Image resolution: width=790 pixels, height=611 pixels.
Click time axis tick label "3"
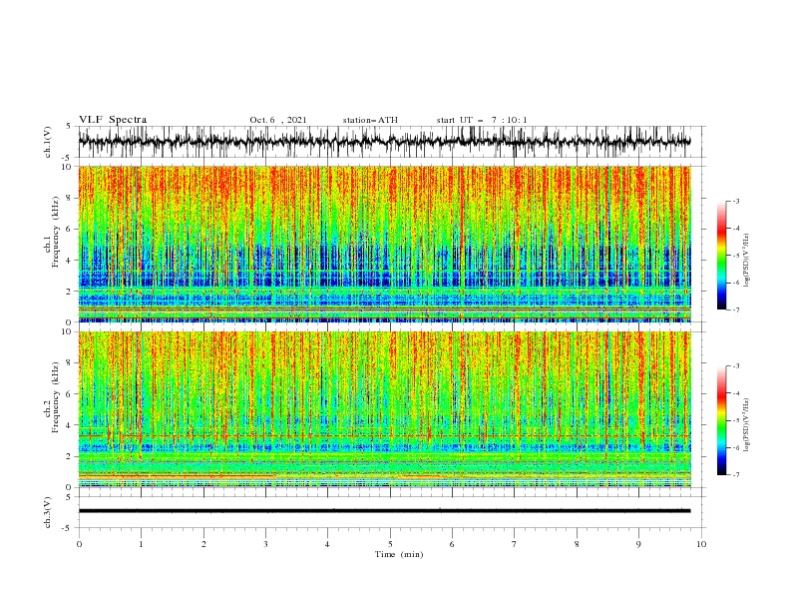[265, 544]
